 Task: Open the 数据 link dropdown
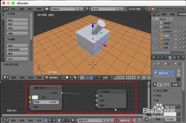pos(176,85)
